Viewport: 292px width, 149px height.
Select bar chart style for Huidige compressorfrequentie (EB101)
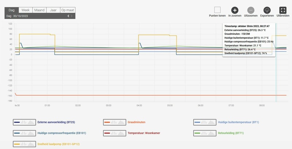pos(23,133)
